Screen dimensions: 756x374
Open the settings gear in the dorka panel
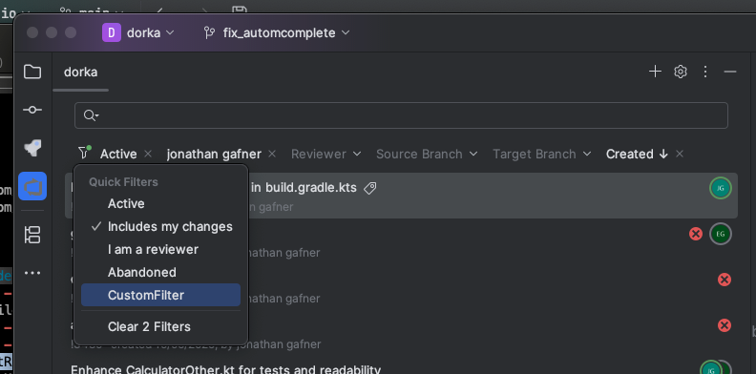681,72
